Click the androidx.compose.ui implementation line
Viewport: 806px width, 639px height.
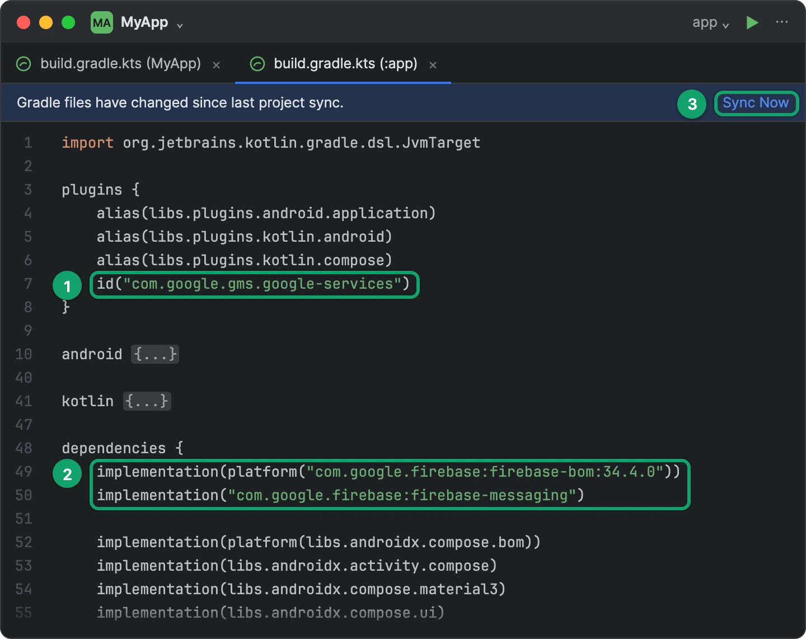pos(270,613)
